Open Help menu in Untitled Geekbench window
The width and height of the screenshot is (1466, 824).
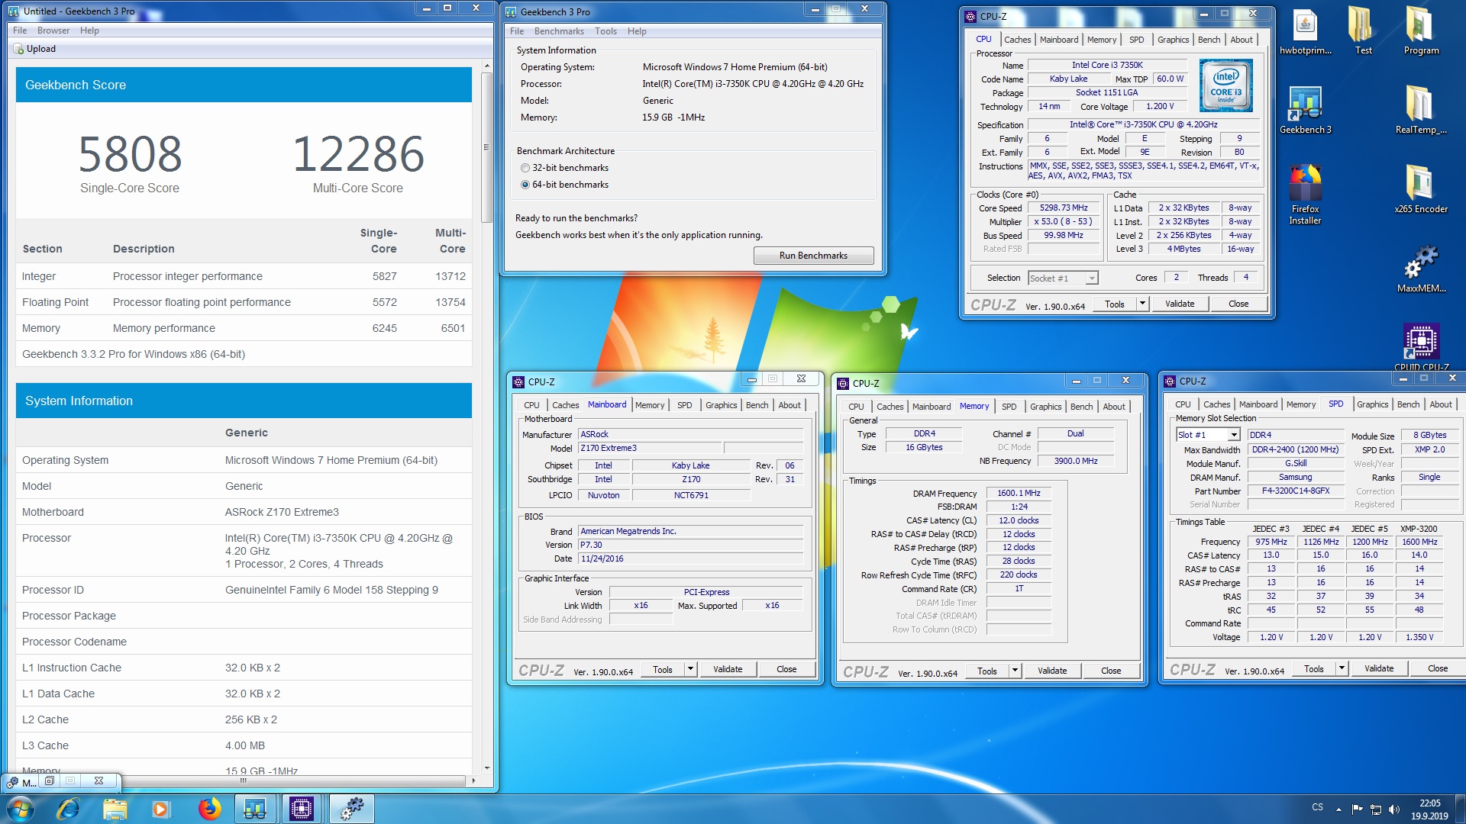click(x=89, y=31)
